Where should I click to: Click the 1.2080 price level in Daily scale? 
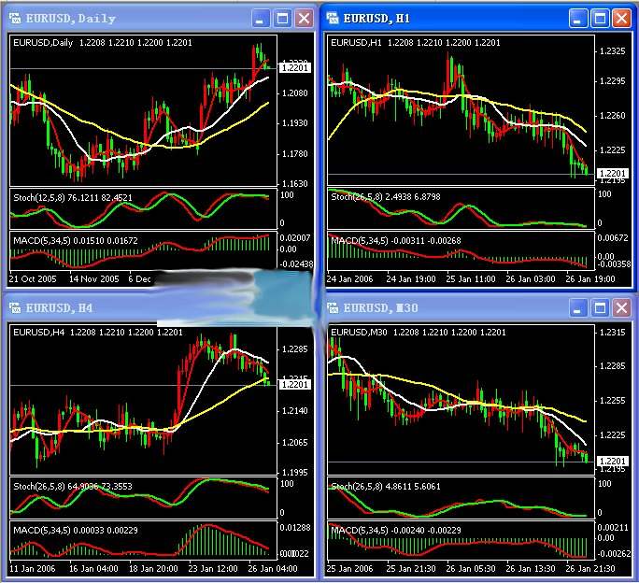click(294, 92)
